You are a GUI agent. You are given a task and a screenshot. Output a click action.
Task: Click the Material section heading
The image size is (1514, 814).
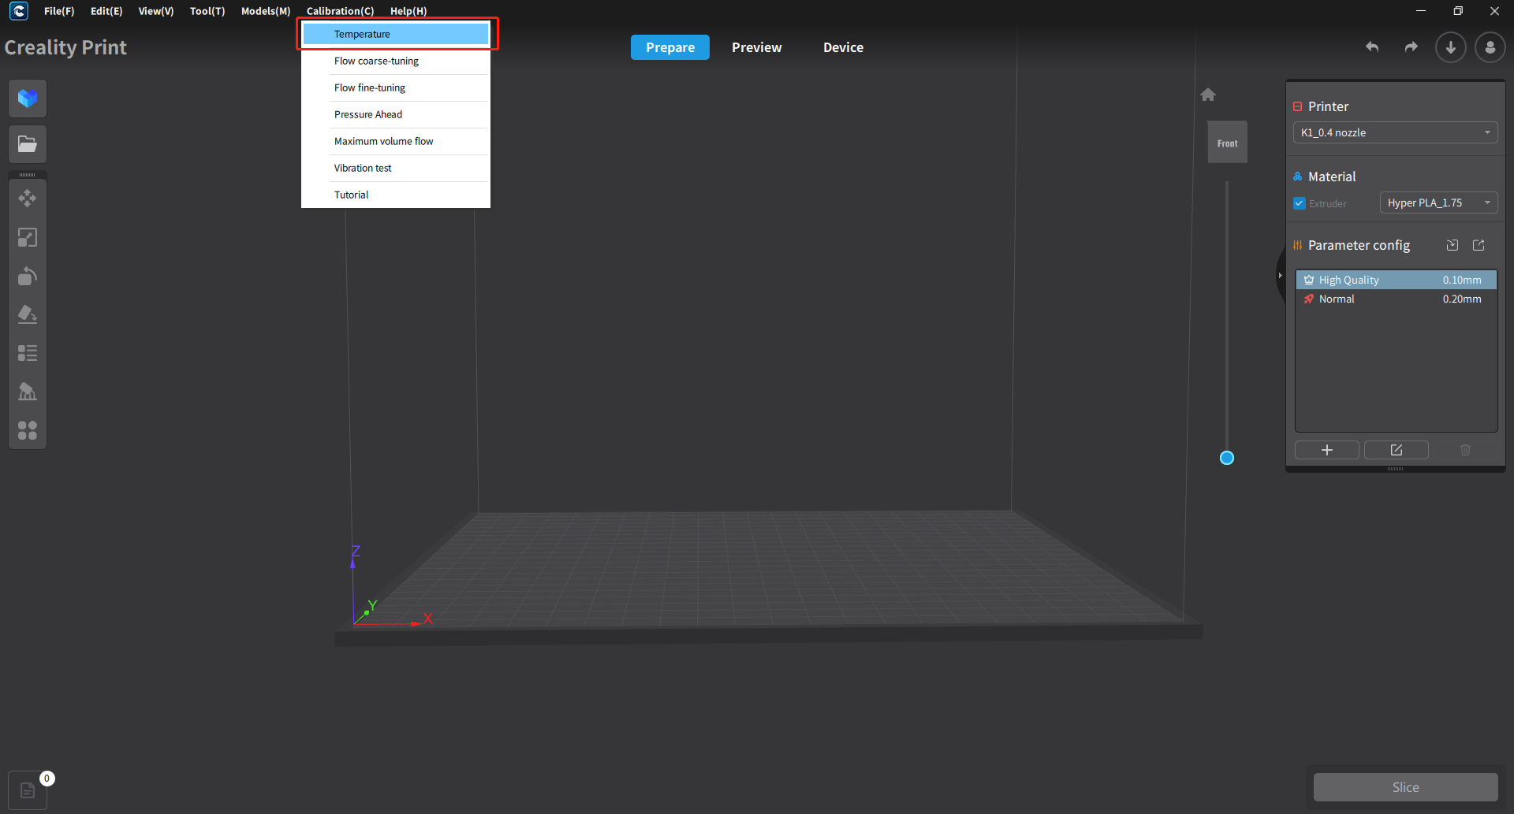click(x=1332, y=177)
